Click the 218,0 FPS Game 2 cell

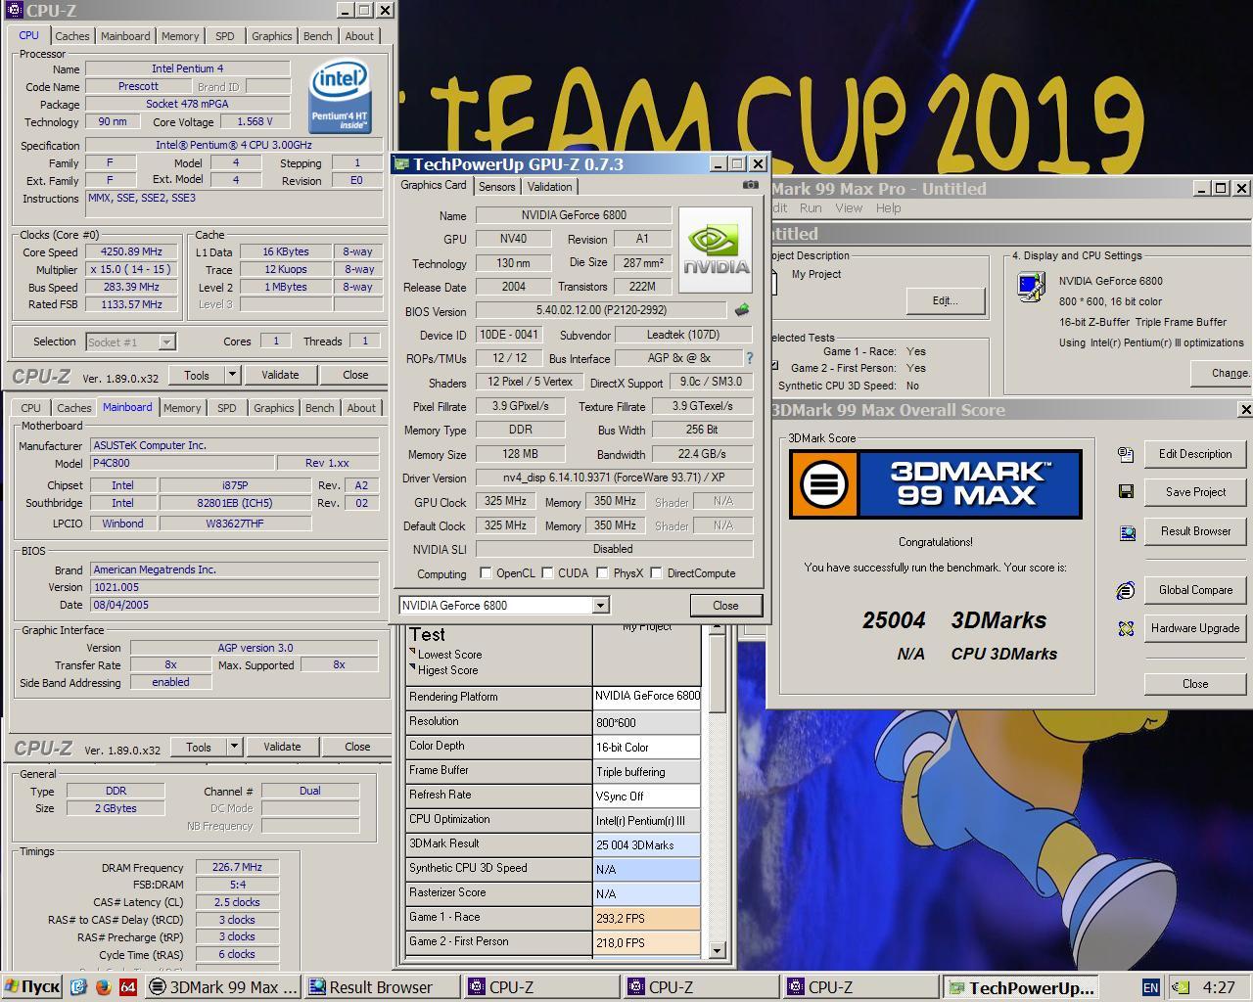pos(647,942)
